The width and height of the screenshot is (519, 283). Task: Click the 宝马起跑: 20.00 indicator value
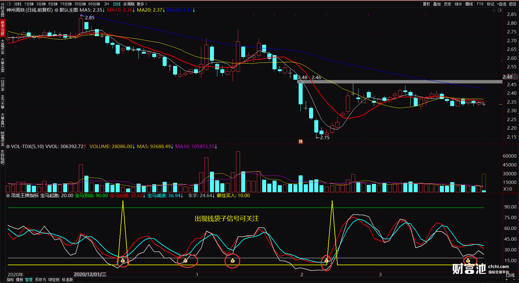[x=57, y=196]
